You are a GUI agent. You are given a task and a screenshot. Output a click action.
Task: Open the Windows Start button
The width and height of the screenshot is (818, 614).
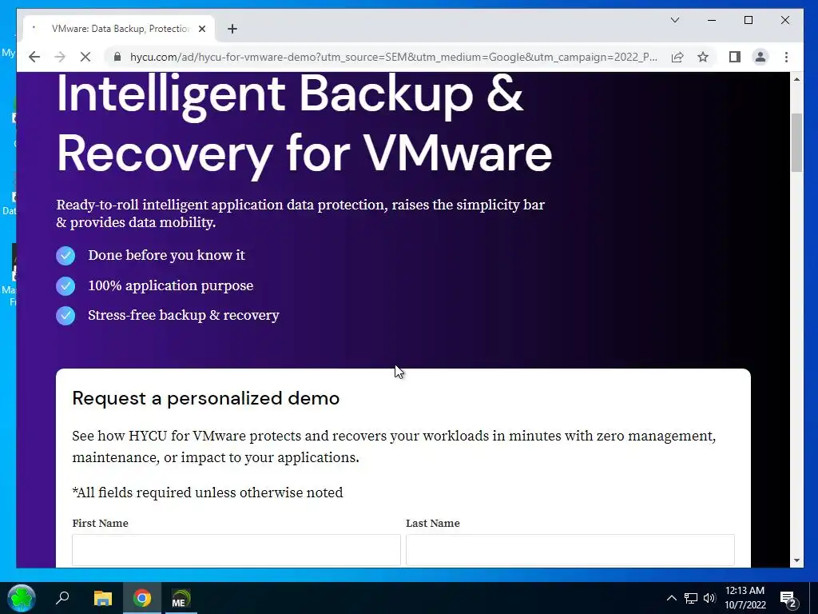coord(21,598)
